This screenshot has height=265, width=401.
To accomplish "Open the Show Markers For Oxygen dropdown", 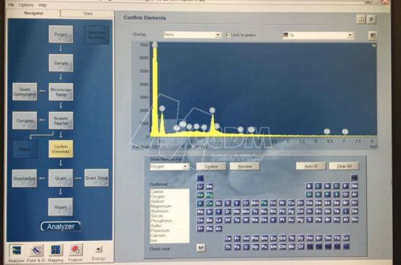I will click(170, 167).
